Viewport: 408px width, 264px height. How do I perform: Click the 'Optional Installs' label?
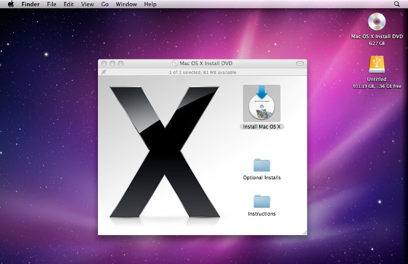point(262,177)
